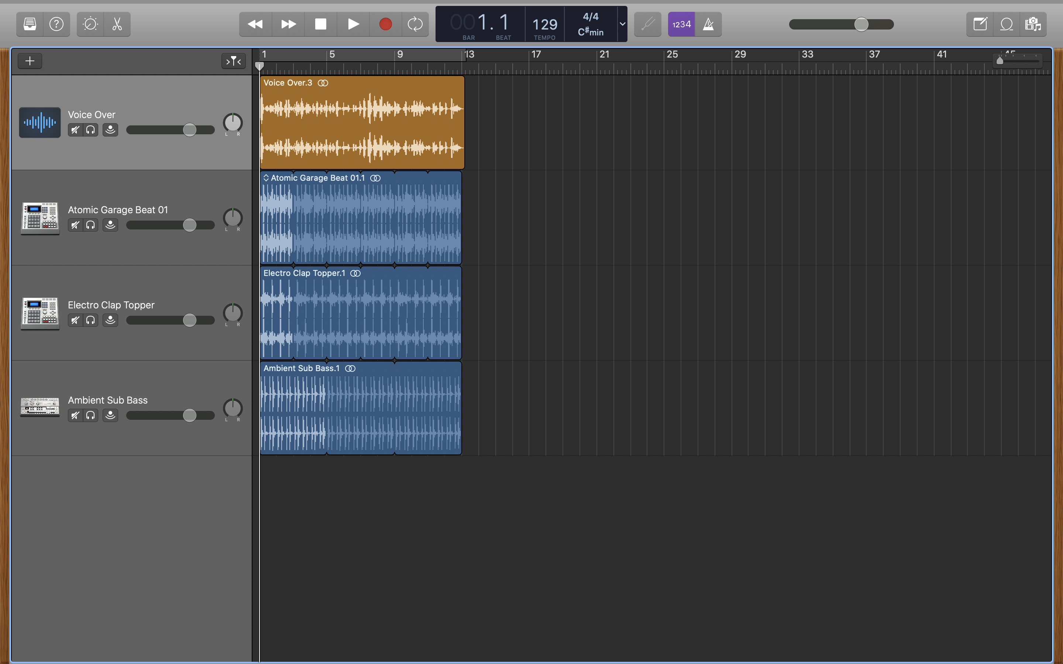Click the master volume slider

pos(862,24)
